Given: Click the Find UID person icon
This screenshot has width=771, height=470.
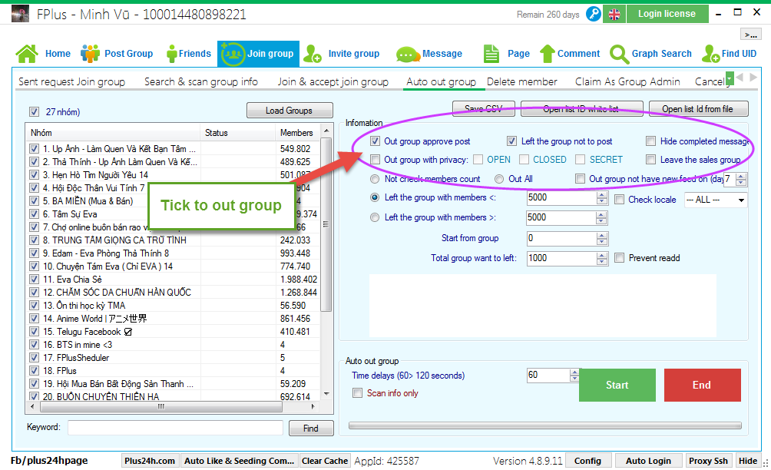Looking at the screenshot, I should tap(710, 54).
